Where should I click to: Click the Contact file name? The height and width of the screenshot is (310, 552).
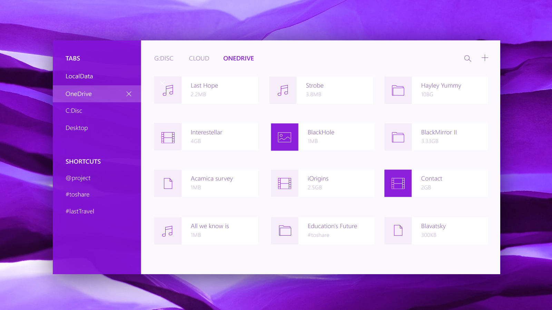tap(432, 178)
